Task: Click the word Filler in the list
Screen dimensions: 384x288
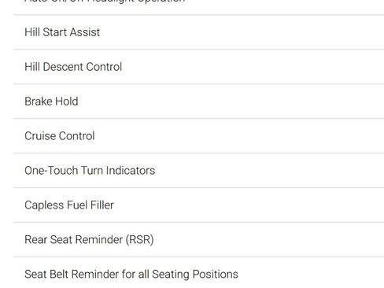Action: [x=102, y=205]
